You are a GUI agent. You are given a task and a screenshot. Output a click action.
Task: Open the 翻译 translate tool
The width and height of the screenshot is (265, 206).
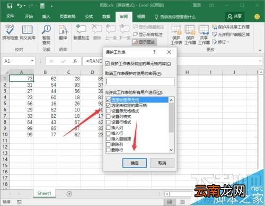click(63, 32)
